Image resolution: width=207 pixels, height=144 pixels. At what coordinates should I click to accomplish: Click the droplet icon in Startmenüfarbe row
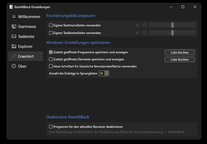tap(137, 25)
